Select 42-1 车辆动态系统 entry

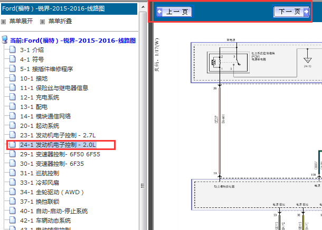45,221
